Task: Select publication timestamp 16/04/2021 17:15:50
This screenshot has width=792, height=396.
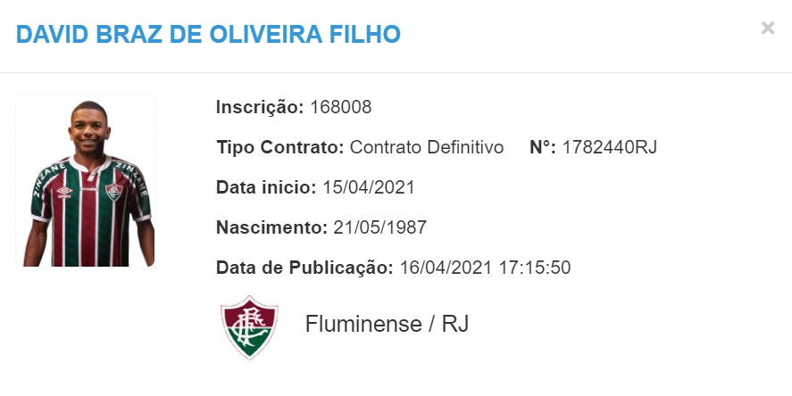Action: [x=485, y=268]
